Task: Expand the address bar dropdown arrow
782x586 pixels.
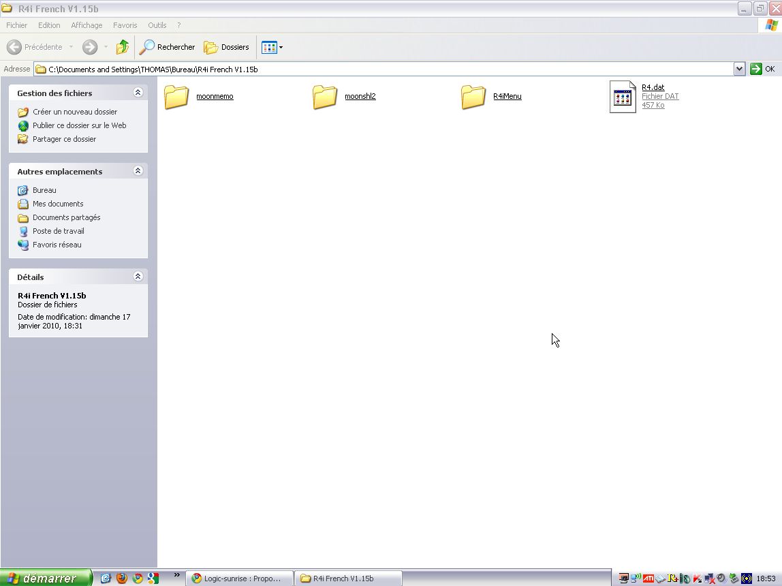Action: coord(739,69)
